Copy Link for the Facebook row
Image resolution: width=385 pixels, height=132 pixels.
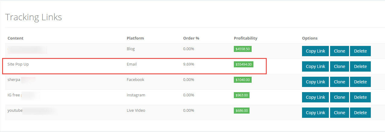[x=315, y=82]
